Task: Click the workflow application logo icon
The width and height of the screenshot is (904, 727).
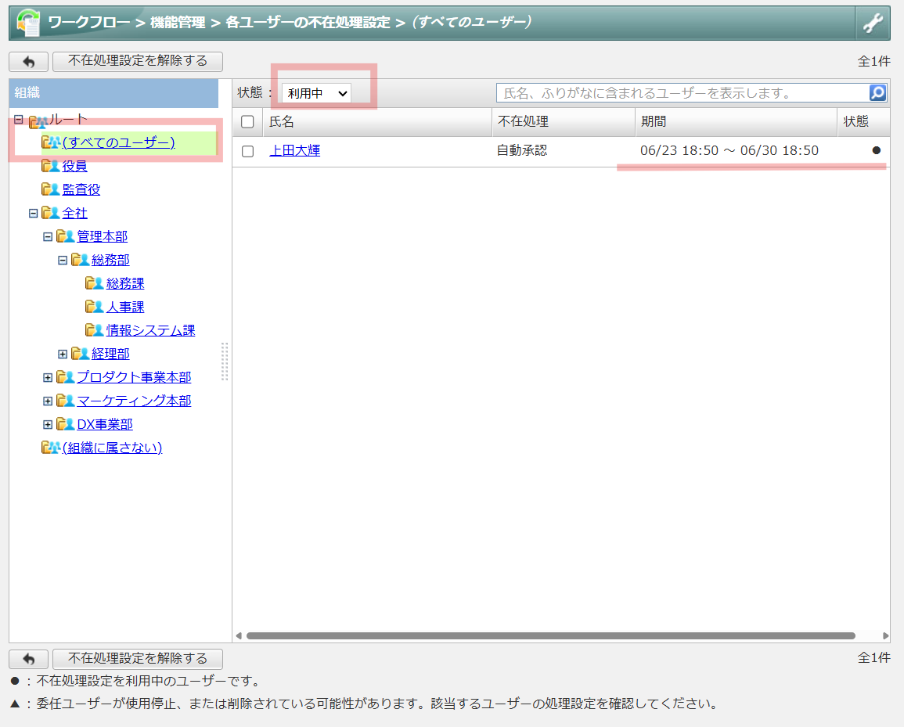Action: (27, 23)
